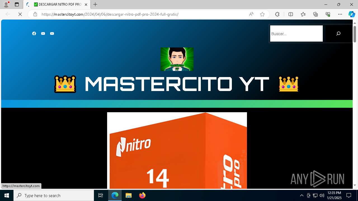Click the Type here to search box

tap(54, 195)
